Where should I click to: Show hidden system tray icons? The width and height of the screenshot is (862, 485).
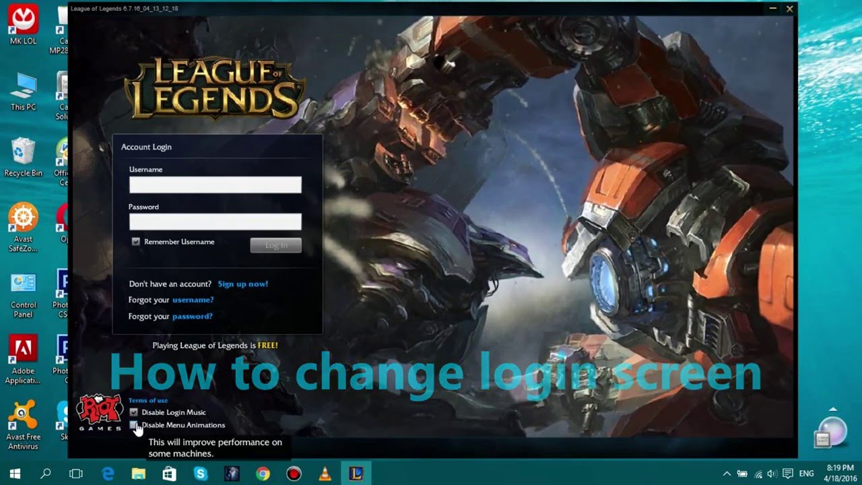coord(727,474)
